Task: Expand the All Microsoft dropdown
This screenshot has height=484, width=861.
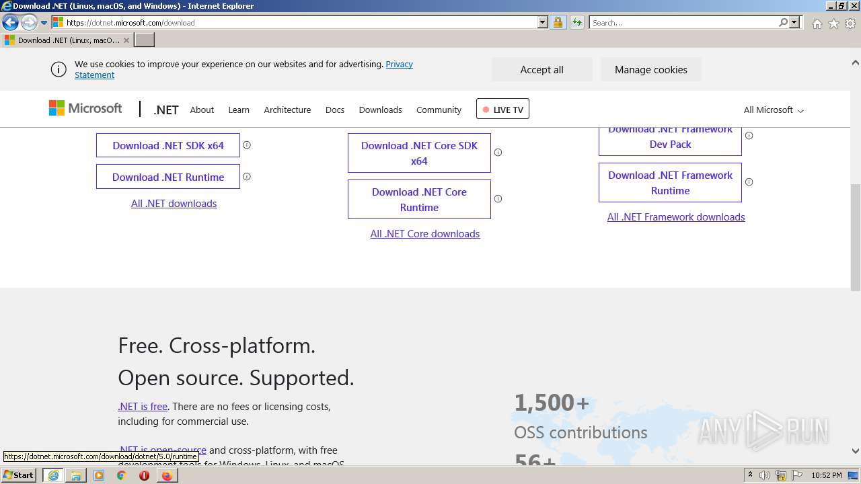Action: 774,110
